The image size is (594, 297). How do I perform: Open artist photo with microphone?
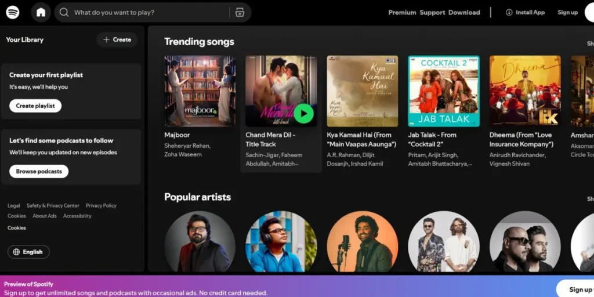click(x=363, y=242)
